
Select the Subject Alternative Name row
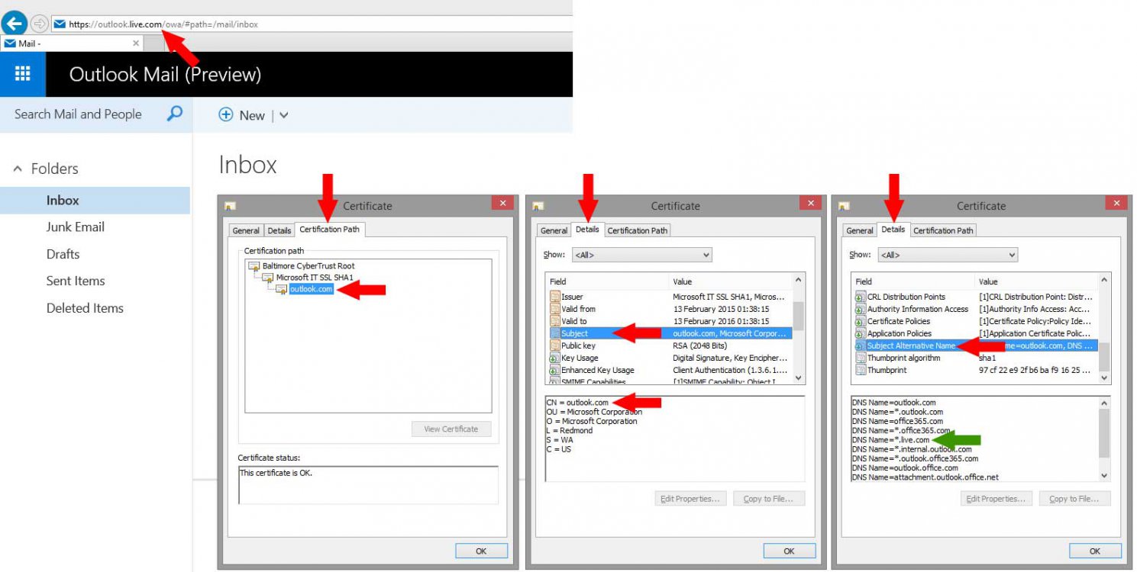pyautogui.click(x=975, y=345)
